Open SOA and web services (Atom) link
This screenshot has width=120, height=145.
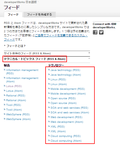70,113
